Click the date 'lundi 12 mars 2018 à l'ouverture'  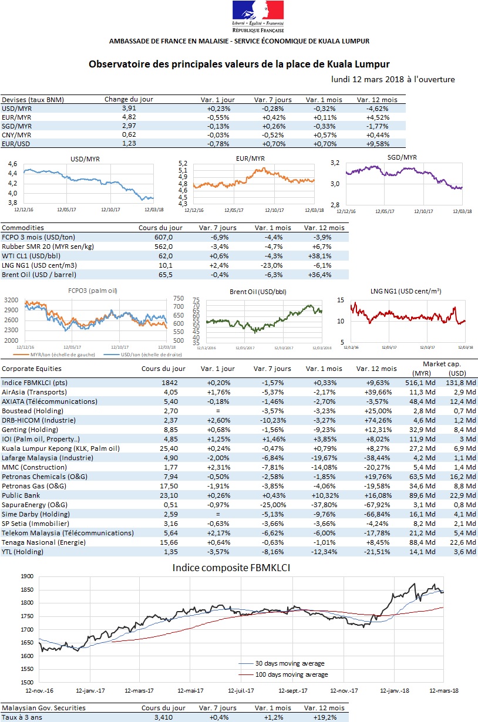tap(392, 79)
